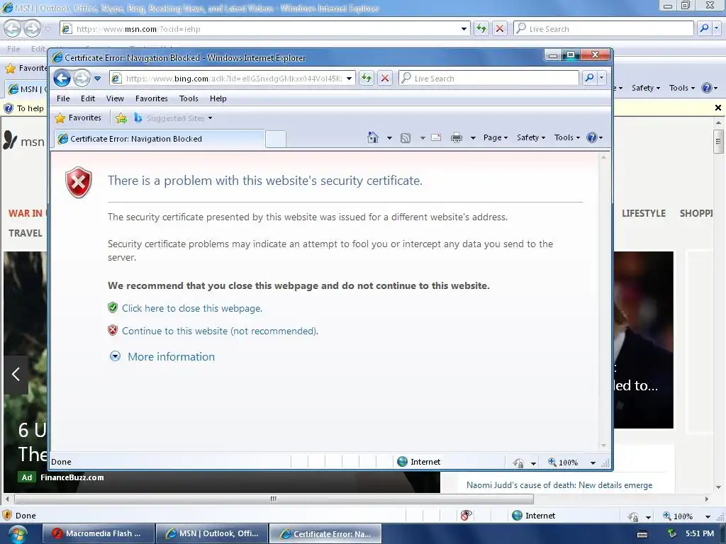The height and width of the screenshot is (544, 726).
Task: Click Home icon in command bar
Action: click(x=373, y=137)
